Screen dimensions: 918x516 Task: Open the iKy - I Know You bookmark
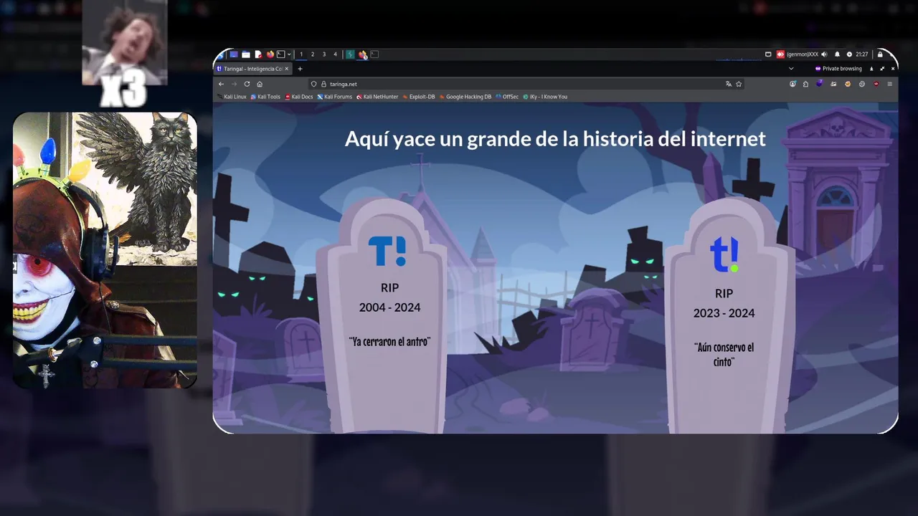[x=545, y=97]
